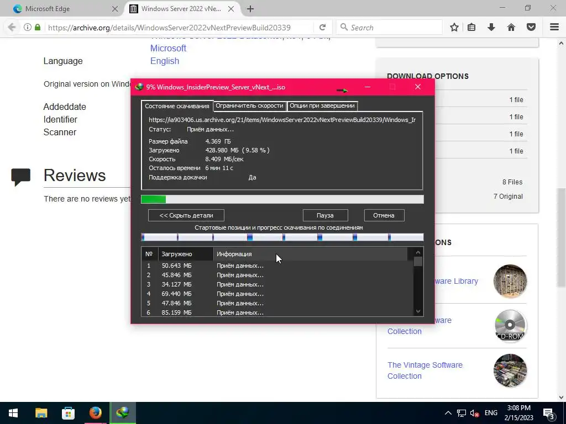Screen dimensions: 566x424
Task: Click the Firefox taskbar icon
Action: 95,413
